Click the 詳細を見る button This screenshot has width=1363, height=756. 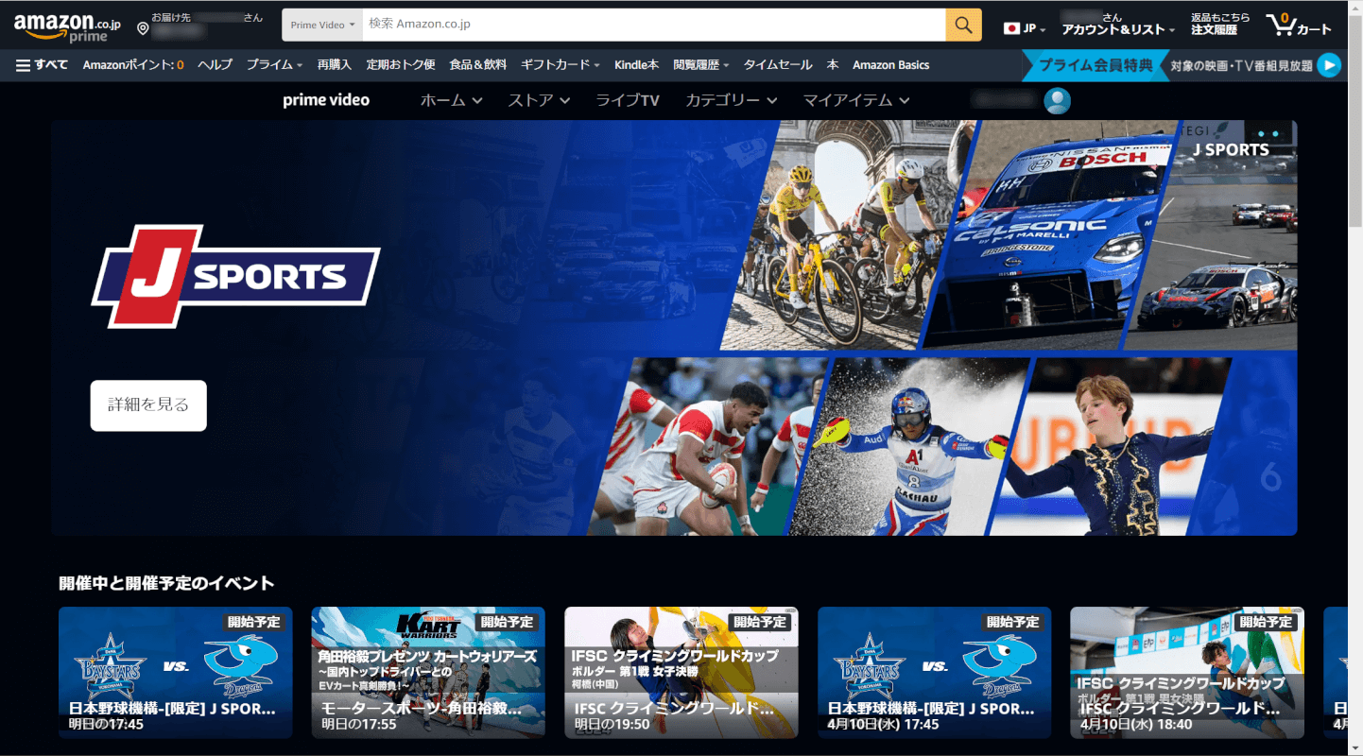coord(148,405)
